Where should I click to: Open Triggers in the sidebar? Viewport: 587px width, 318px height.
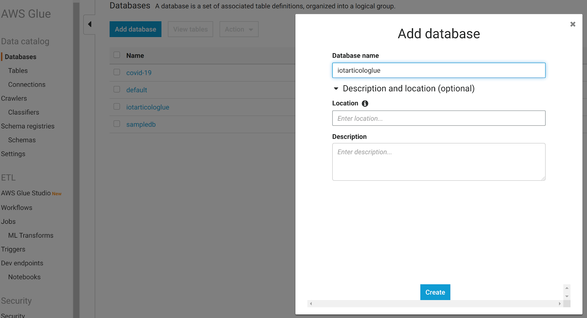coord(13,249)
